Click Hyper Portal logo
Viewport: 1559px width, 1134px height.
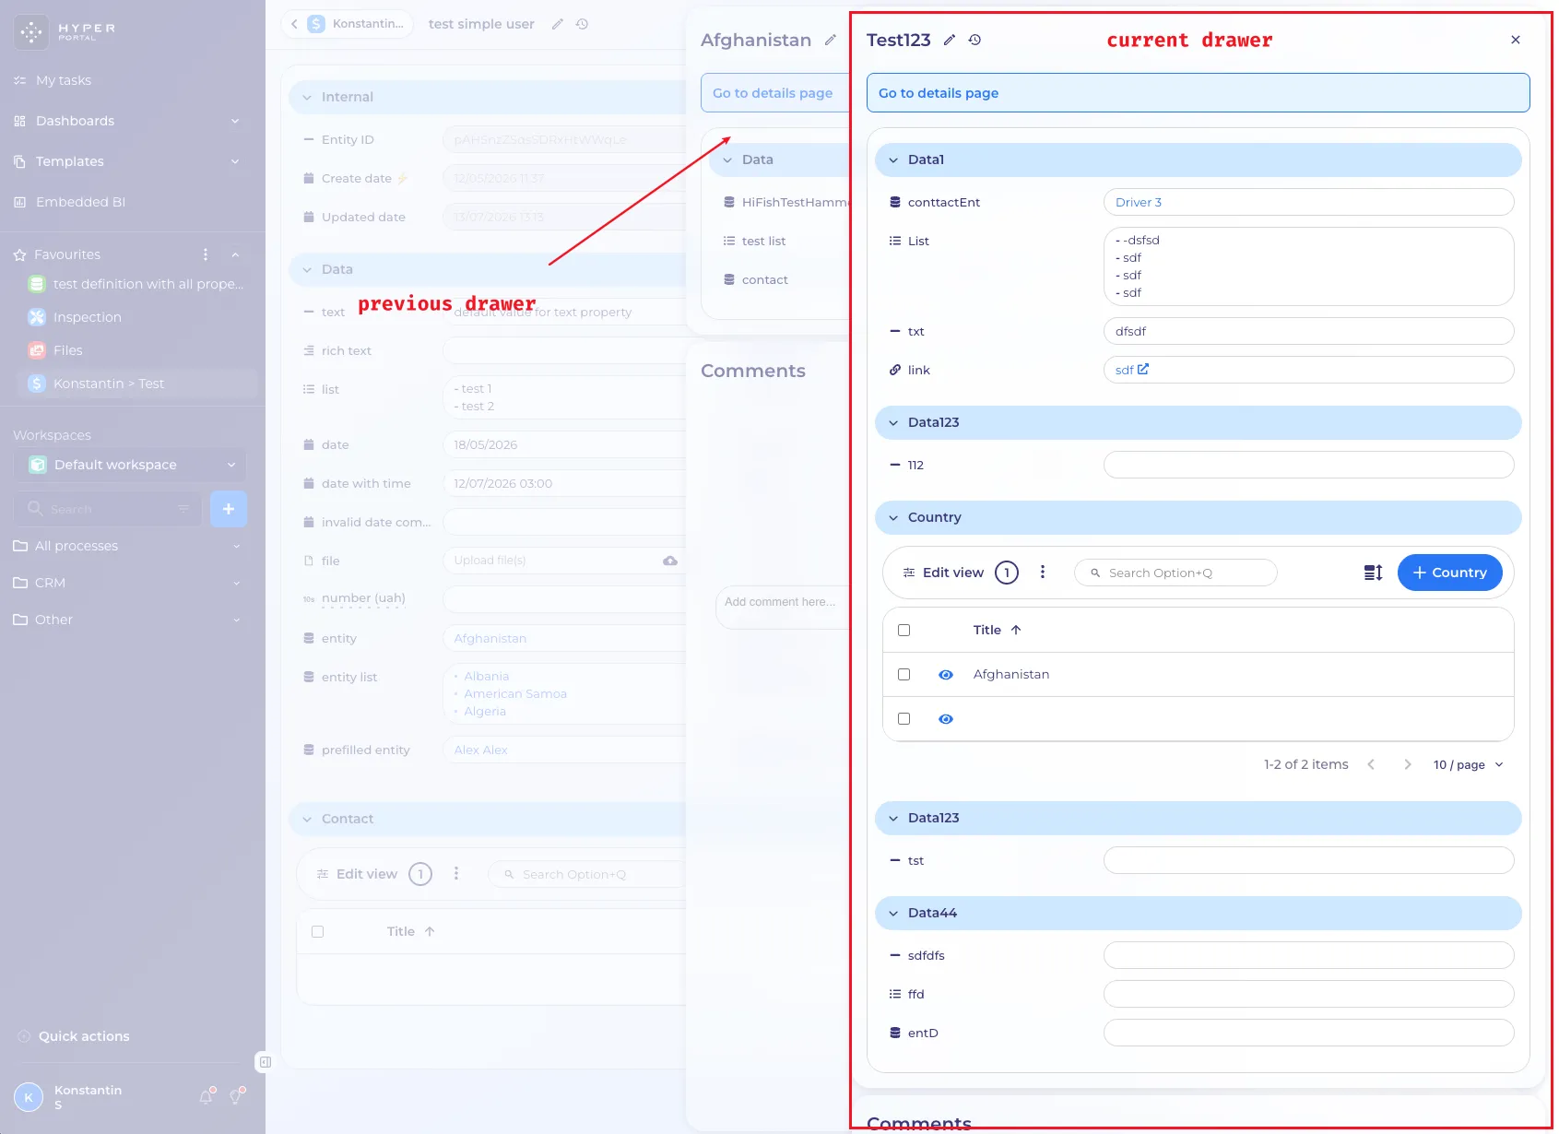click(x=65, y=31)
